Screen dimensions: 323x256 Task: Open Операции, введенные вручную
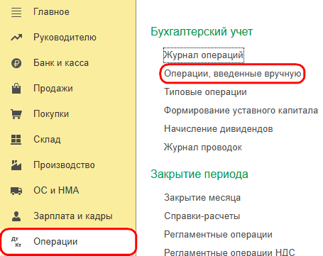click(x=233, y=74)
